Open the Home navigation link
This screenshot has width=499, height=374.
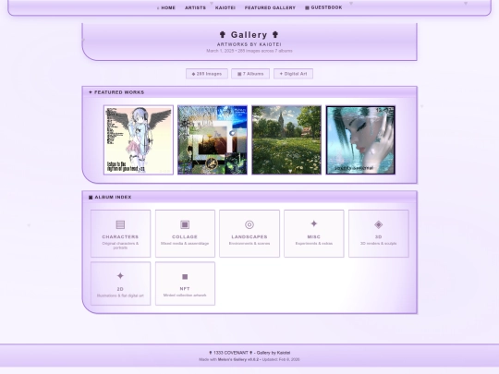pyautogui.click(x=166, y=7)
